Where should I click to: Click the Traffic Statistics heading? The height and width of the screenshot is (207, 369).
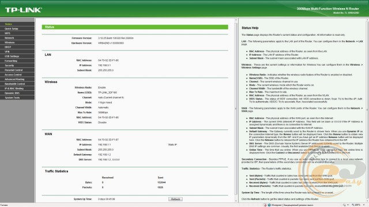coord(57,171)
